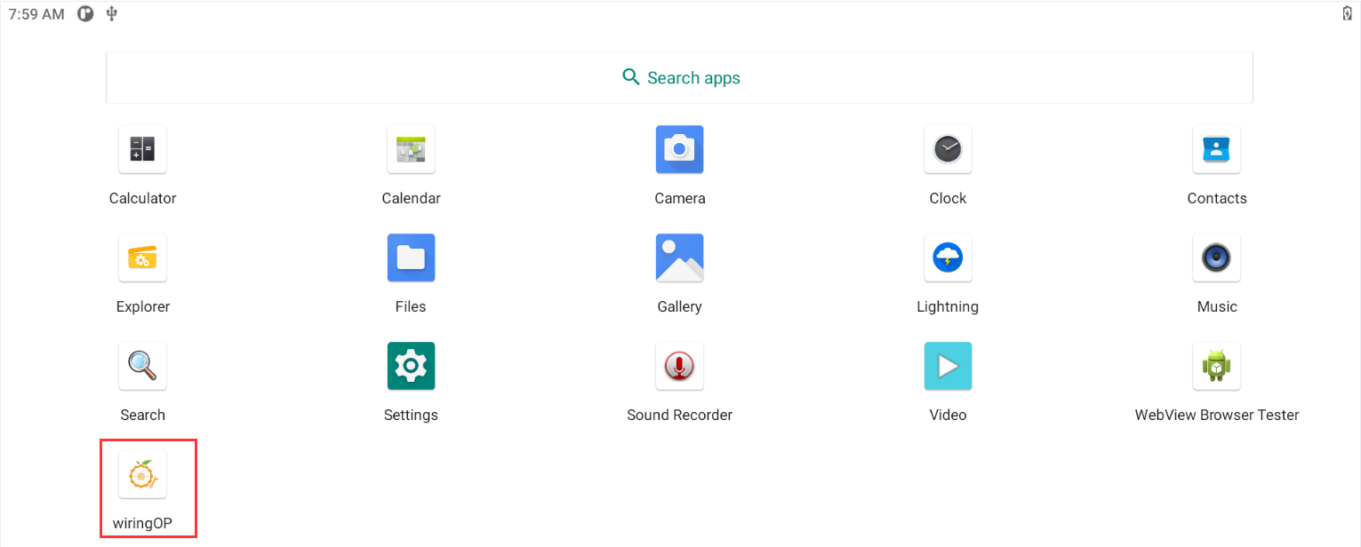
Task: Launch the Explorer app icon
Action: pos(142,258)
